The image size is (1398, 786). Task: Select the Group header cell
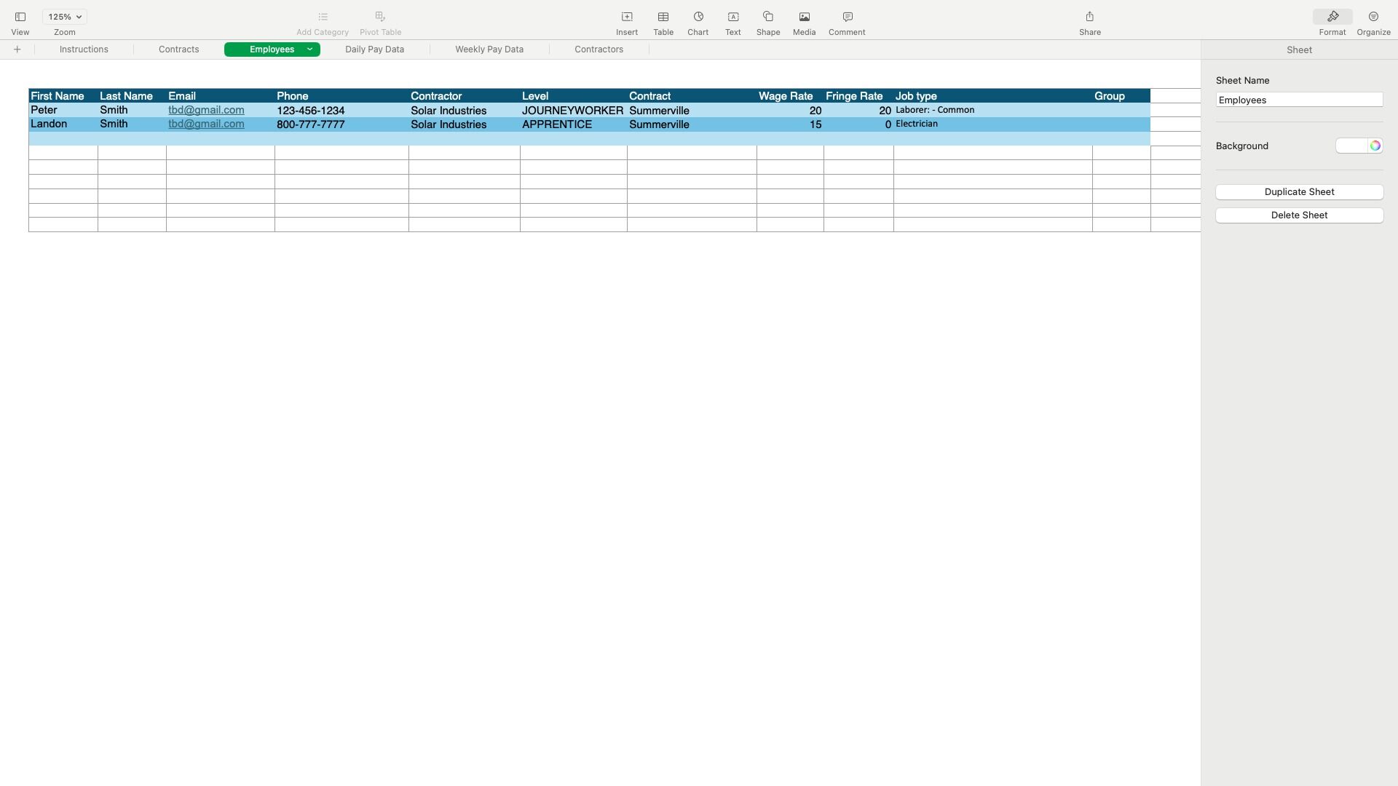pos(1121,96)
